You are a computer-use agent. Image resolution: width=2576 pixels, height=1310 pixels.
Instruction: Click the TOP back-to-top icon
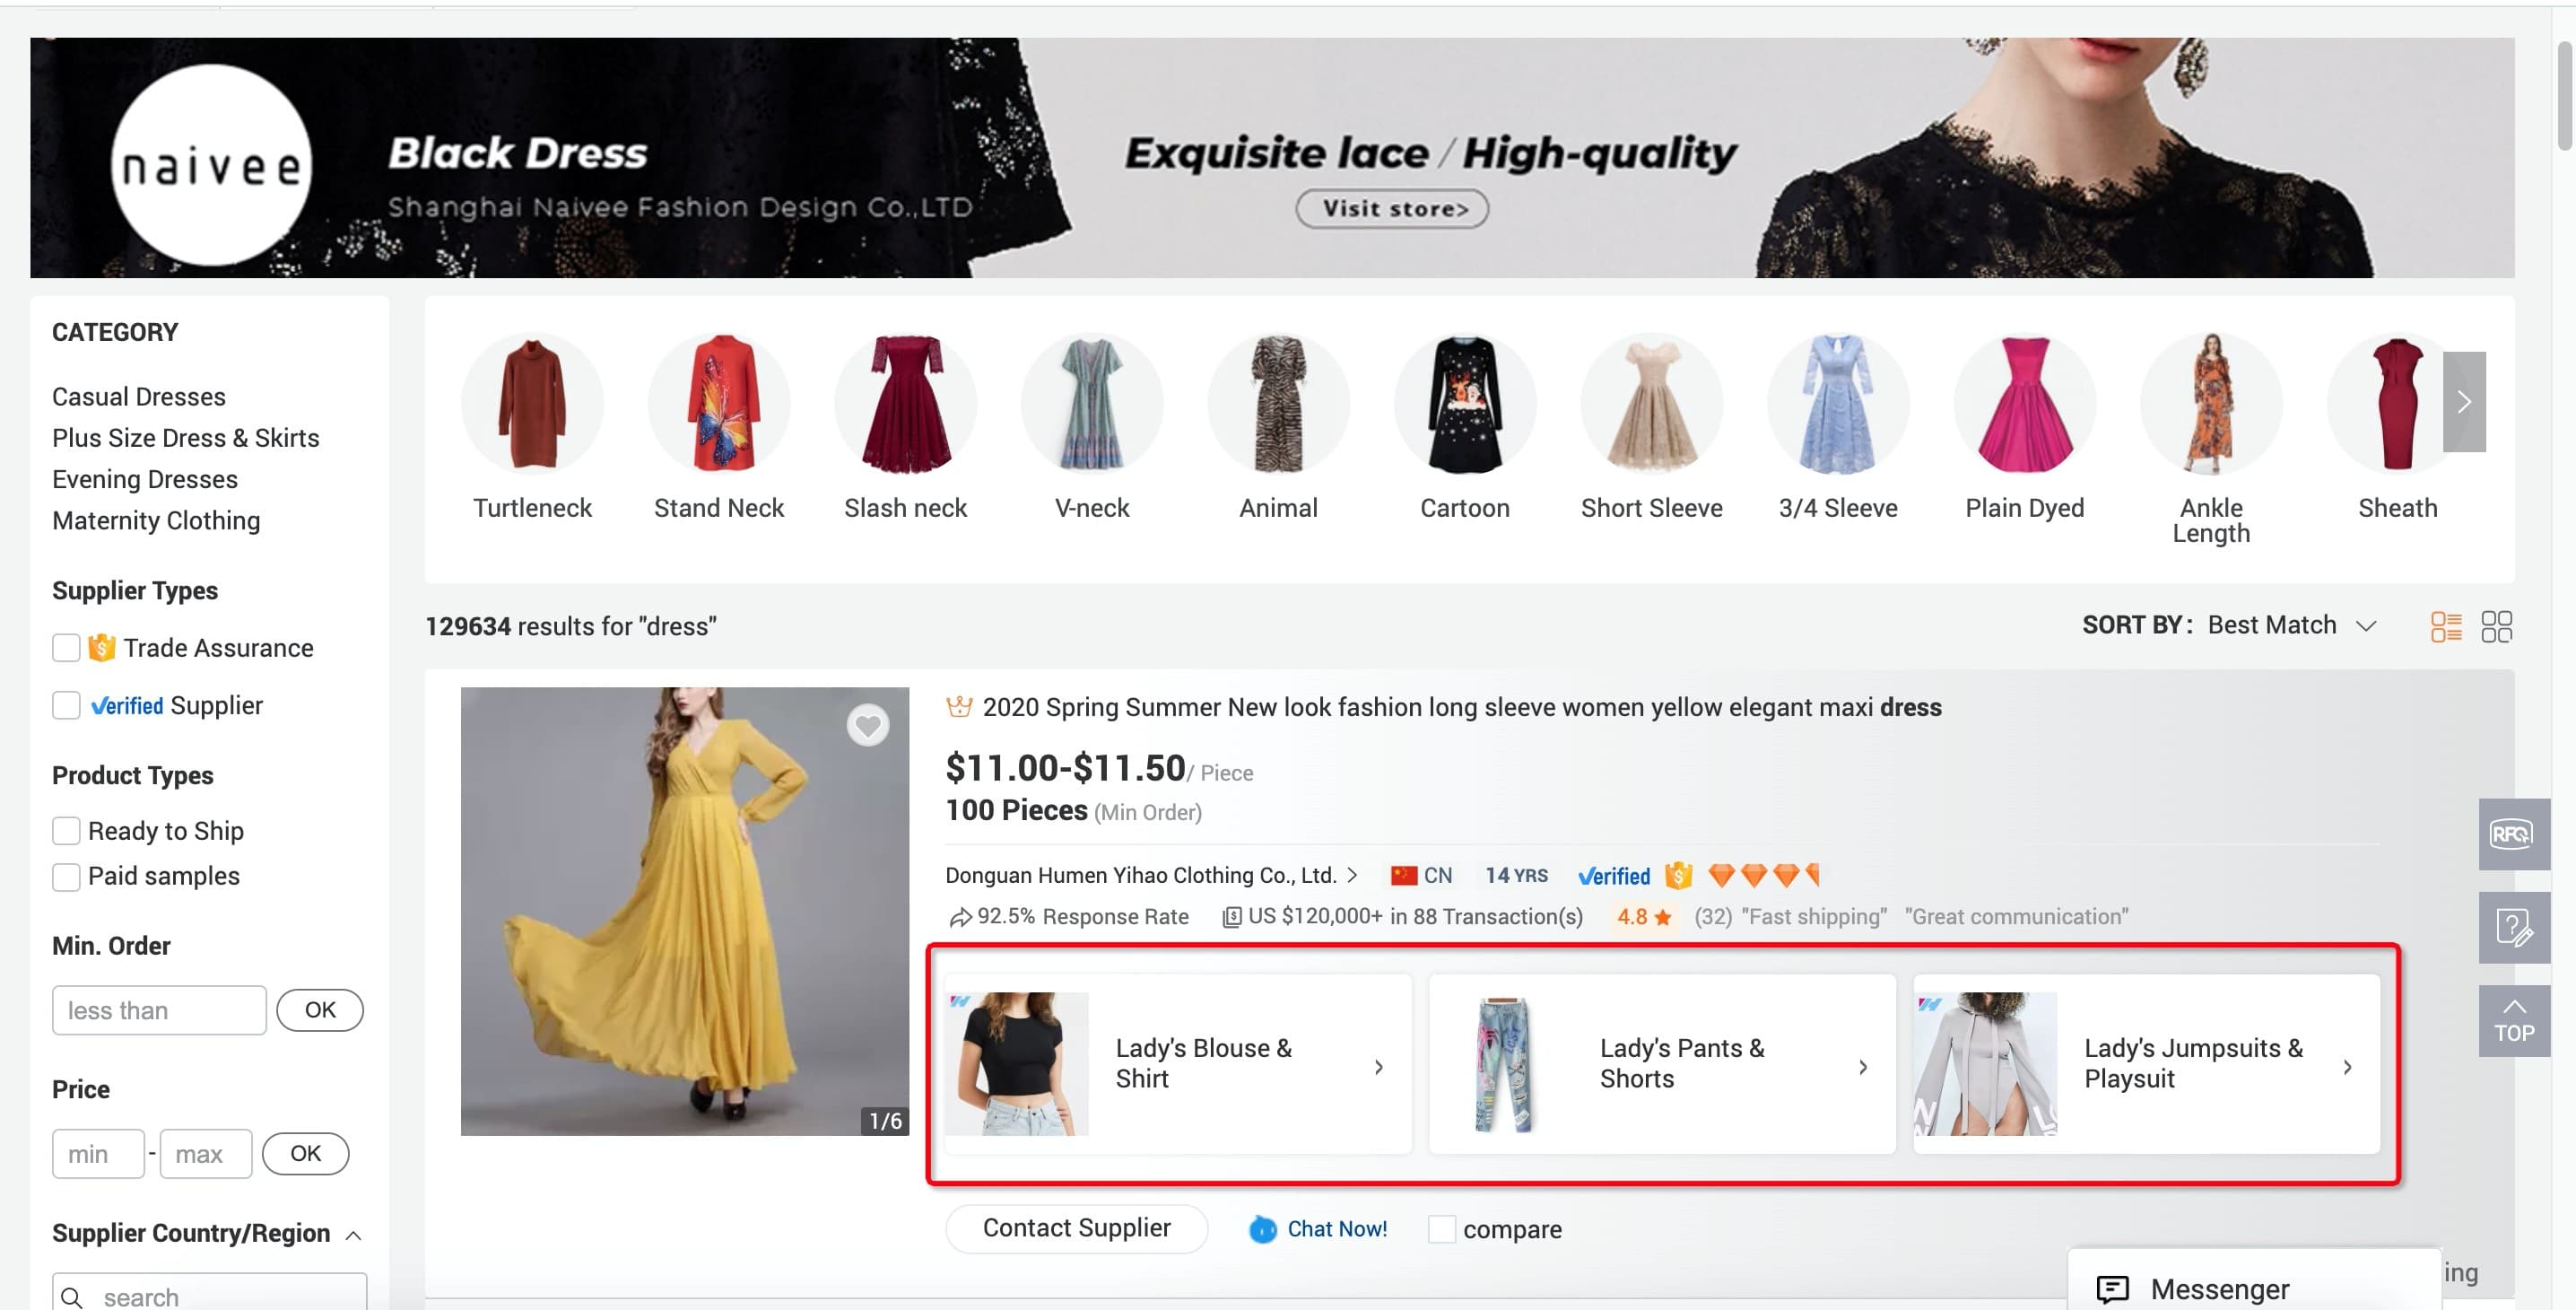2513,1021
